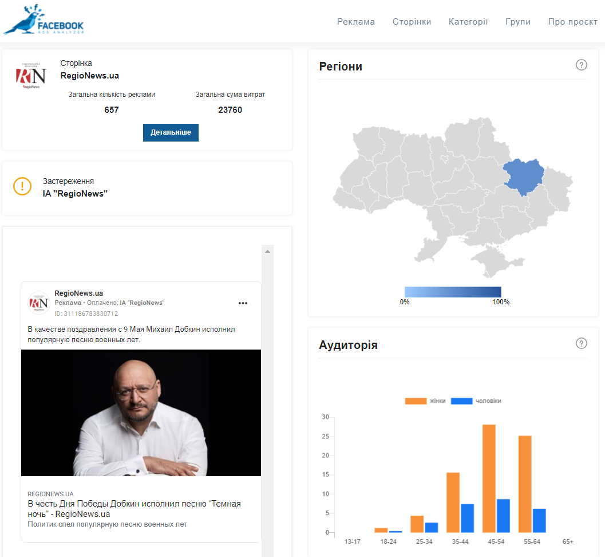Open the Реклама menu item

[355, 22]
